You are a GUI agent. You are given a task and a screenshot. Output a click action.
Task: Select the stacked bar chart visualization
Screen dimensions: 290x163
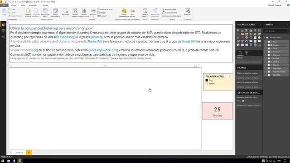(x=238, y=30)
